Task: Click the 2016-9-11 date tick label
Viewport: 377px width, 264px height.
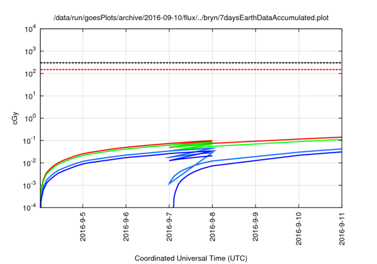Action: click(342, 229)
